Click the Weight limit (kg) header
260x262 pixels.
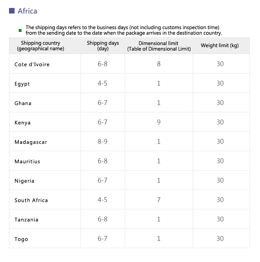(x=220, y=45)
